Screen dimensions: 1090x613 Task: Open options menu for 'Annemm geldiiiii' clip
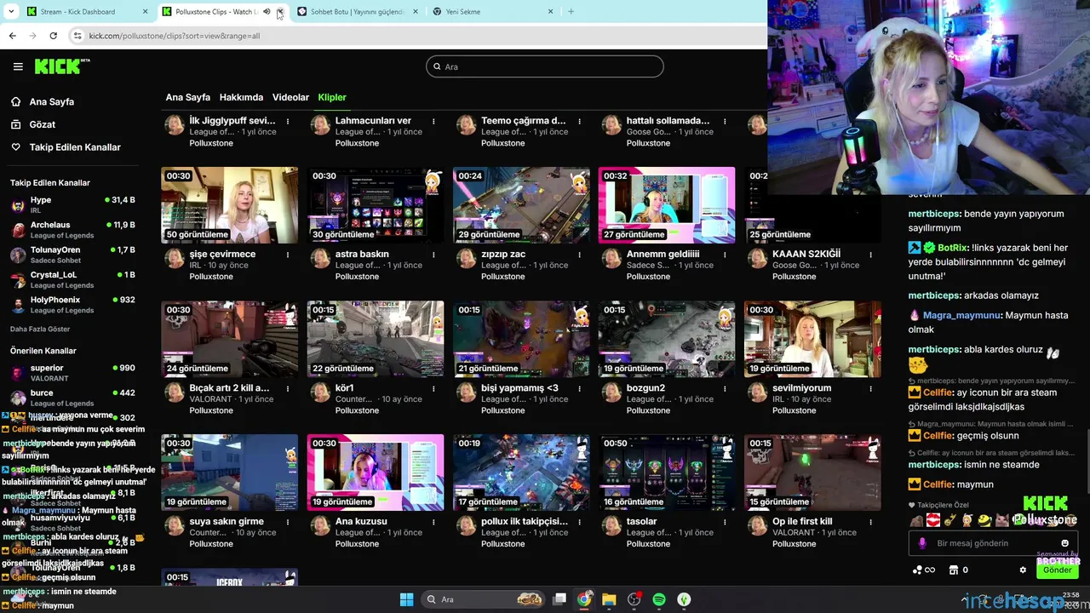(725, 255)
